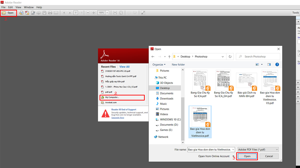The image size is (300, 168).
Task: Click the Create PDF online toolbar icon
Action: (x=21, y=13)
